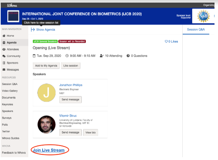
Task: Send message to Jonathon Phillips
Action: [x=71, y=99]
